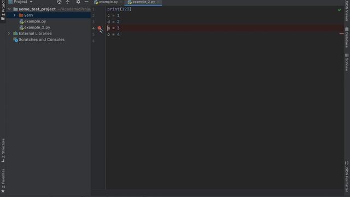Expand External Libraries node

click(9, 33)
